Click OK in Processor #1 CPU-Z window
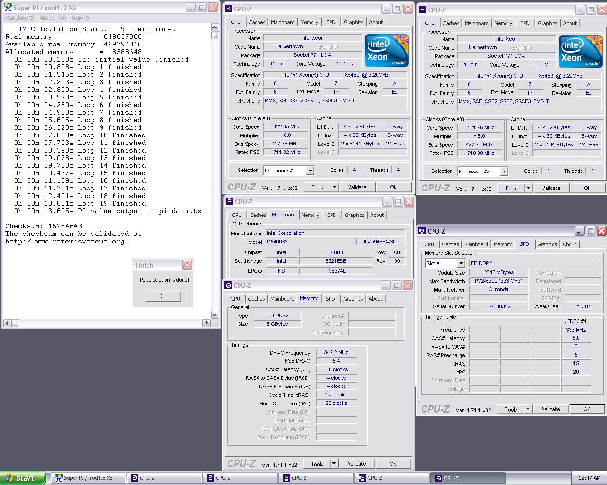The width and height of the screenshot is (607, 485). [393, 187]
